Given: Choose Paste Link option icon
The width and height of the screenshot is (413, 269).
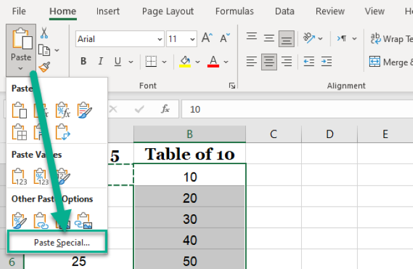Looking at the screenshot, I should 41,220.
